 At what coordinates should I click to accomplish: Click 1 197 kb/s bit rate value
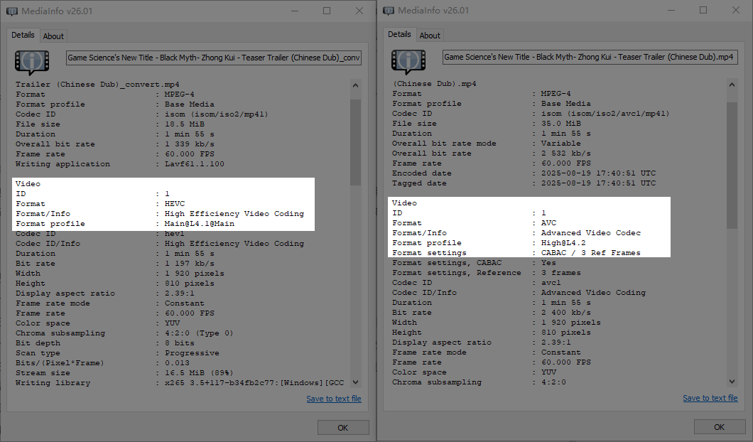coord(189,264)
